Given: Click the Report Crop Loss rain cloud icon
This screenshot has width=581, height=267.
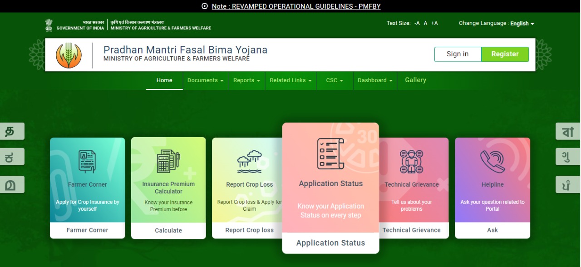Looking at the screenshot, I should click(x=250, y=162).
